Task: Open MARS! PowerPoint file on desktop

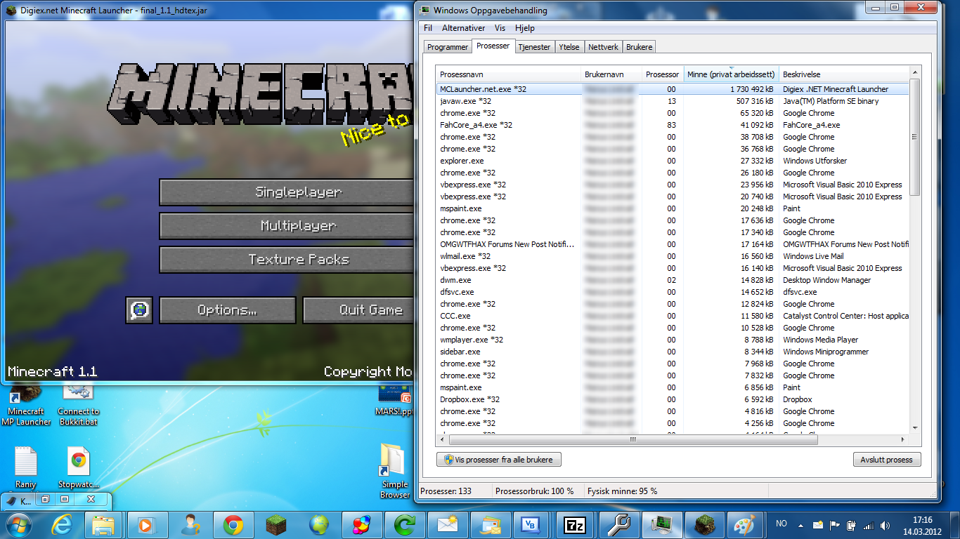Action: pyautogui.click(x=394, y=400)
